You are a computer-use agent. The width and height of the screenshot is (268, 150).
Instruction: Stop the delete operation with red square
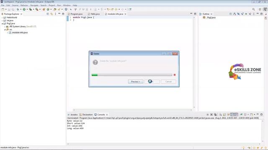175,75
